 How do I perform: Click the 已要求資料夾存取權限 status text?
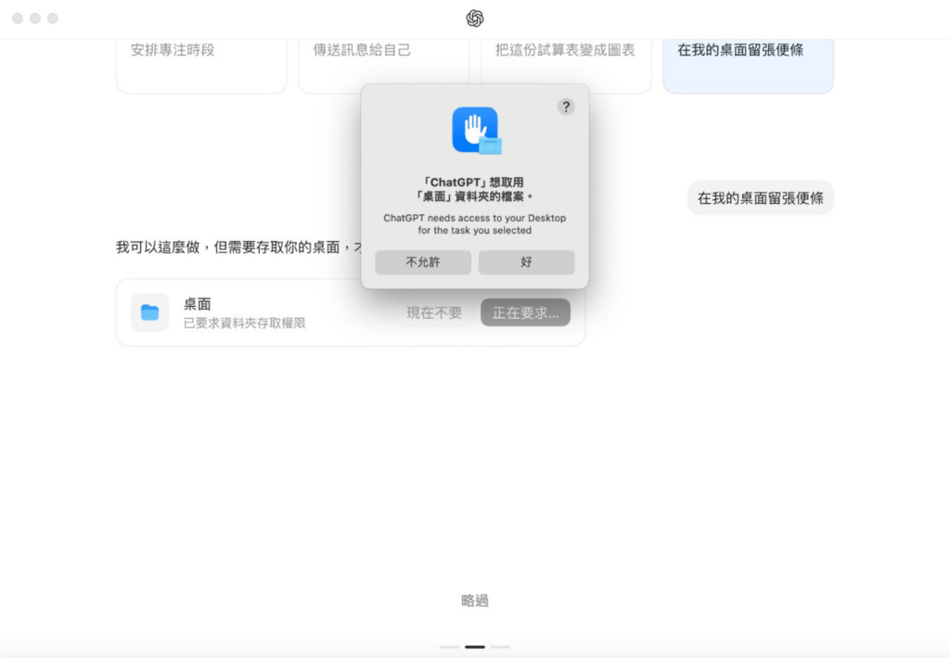point(244,323)
